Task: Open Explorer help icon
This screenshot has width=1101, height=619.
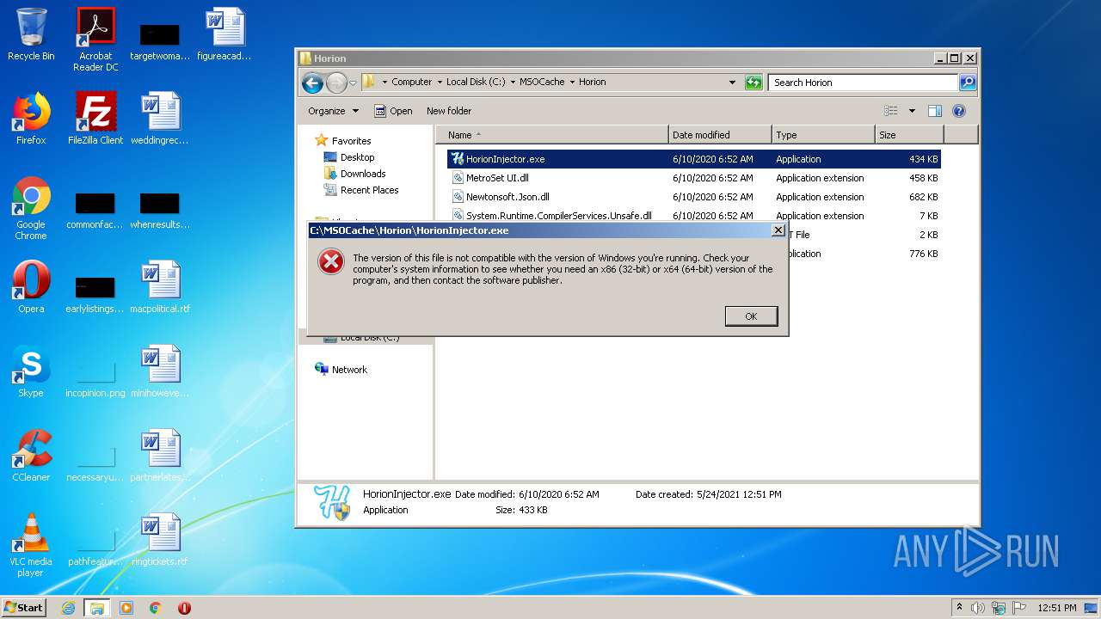Action: click(959, 111)
